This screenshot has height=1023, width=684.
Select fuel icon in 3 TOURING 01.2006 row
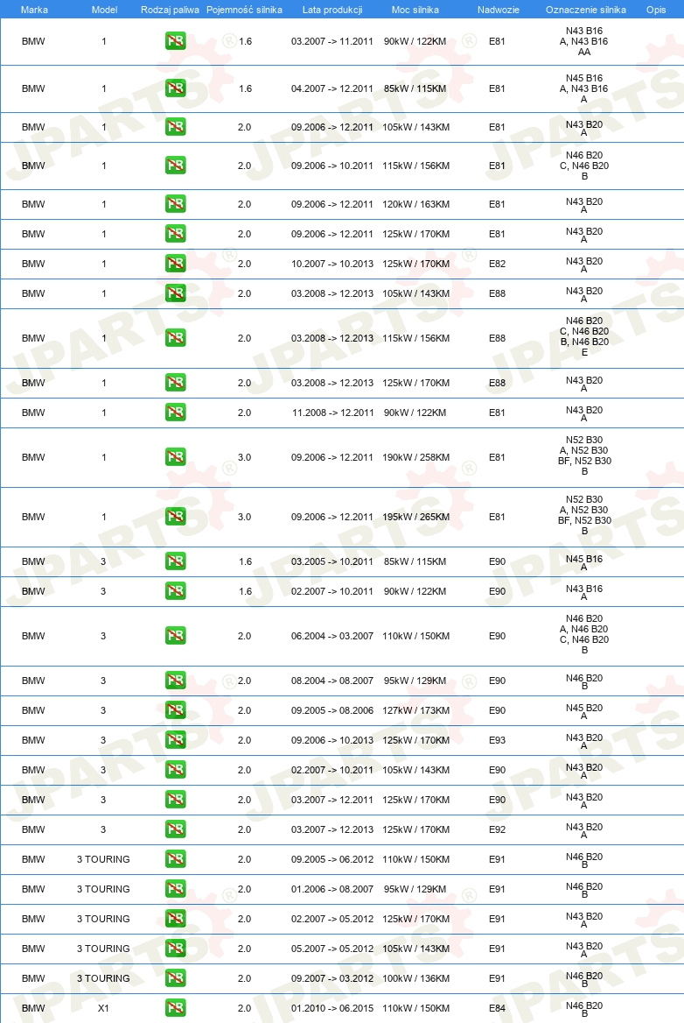click(175, 889)
